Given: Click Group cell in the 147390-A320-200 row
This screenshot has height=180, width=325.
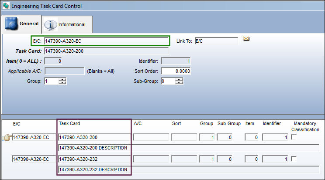Looking at the screenshot, I should click(x=207, y=137).
